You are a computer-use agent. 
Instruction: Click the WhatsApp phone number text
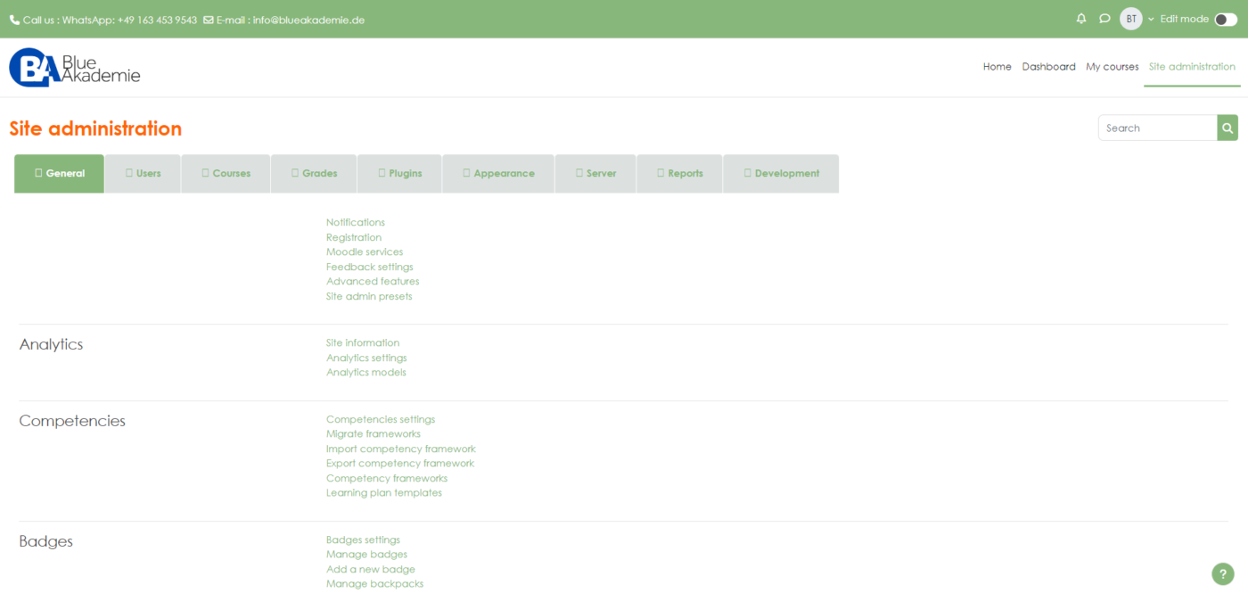coord(157,20)
